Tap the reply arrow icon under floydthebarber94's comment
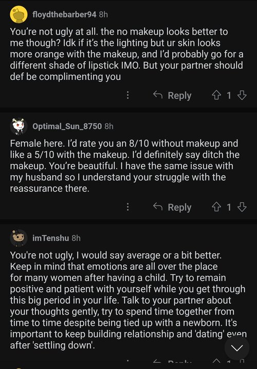This screenshot has height=369, width=257. (158, 95)
